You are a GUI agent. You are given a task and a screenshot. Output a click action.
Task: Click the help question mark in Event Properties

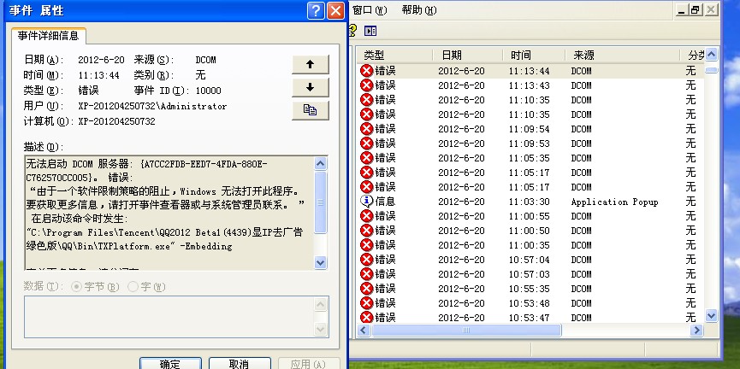pyautogui.click(x=316, y=10)
